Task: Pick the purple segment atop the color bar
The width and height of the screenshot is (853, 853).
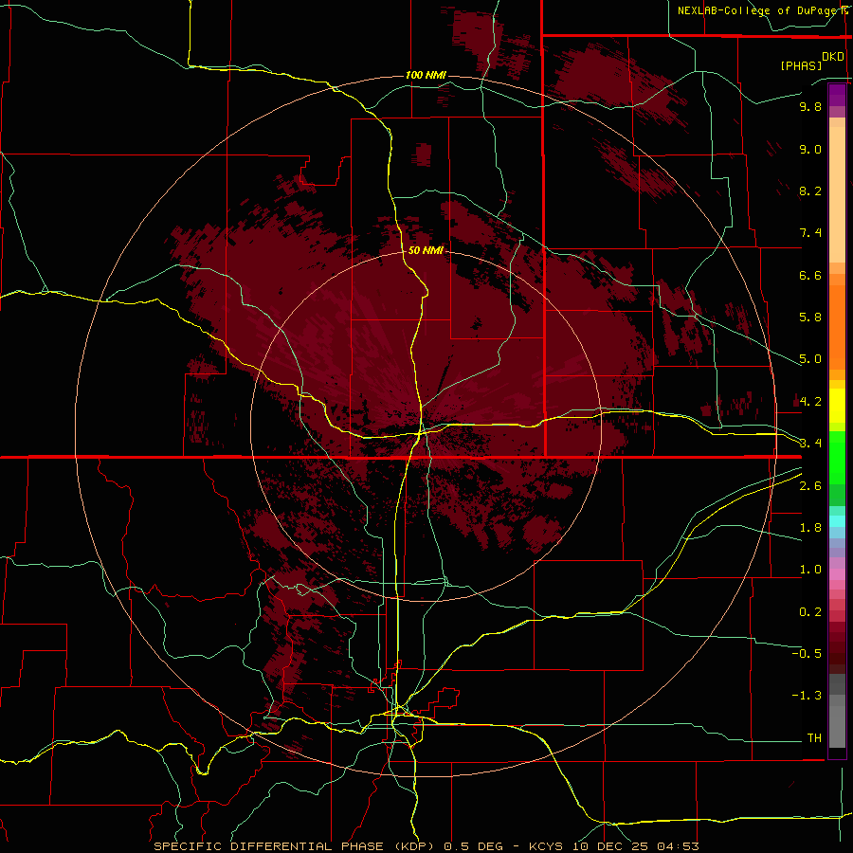Action: point(837,95)
